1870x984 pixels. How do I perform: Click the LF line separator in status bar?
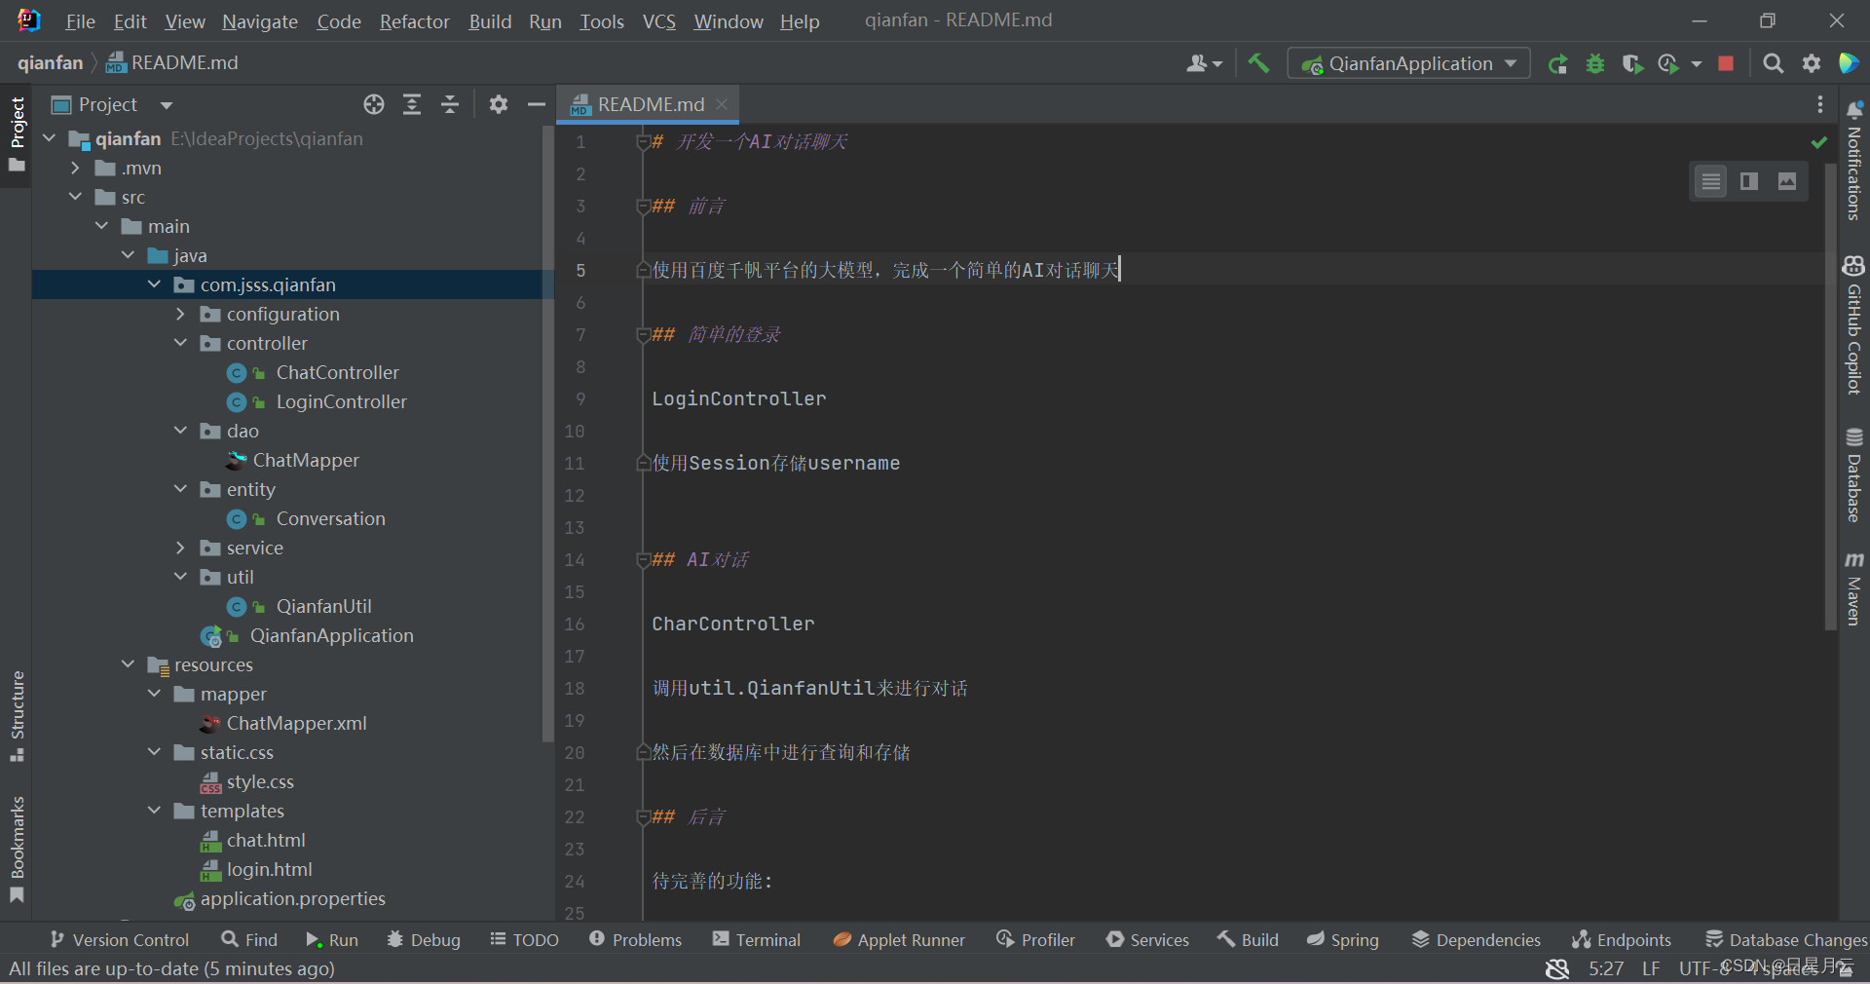tap(1651, 968)
